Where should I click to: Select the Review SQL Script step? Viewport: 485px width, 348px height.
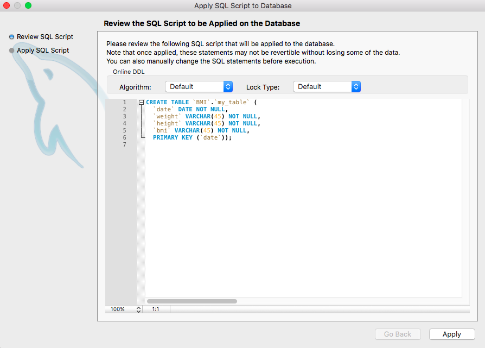[x=41, y=37]
